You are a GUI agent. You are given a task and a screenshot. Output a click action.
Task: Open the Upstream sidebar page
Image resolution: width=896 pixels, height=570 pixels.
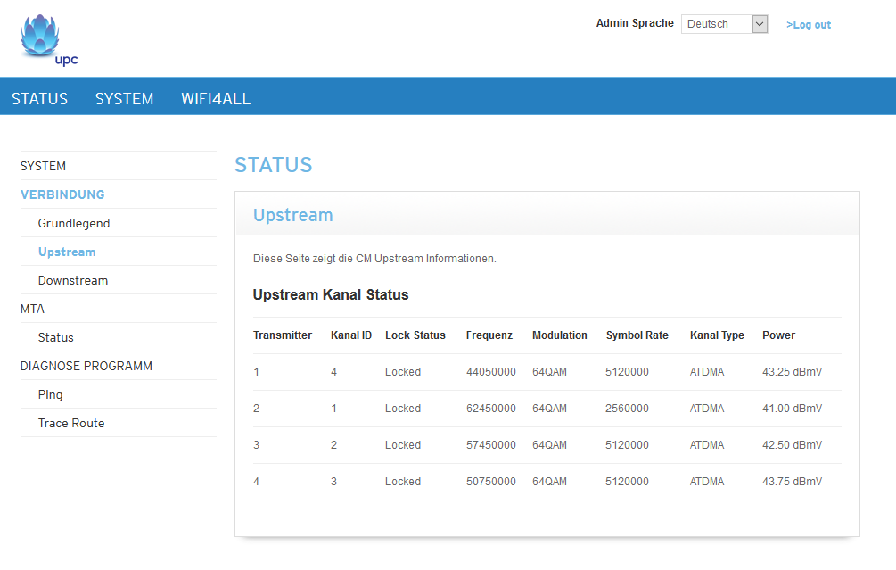[67, 252]
